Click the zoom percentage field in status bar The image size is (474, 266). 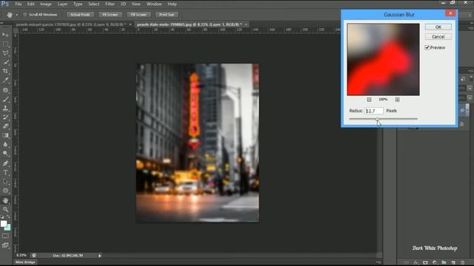click(21, 256)
